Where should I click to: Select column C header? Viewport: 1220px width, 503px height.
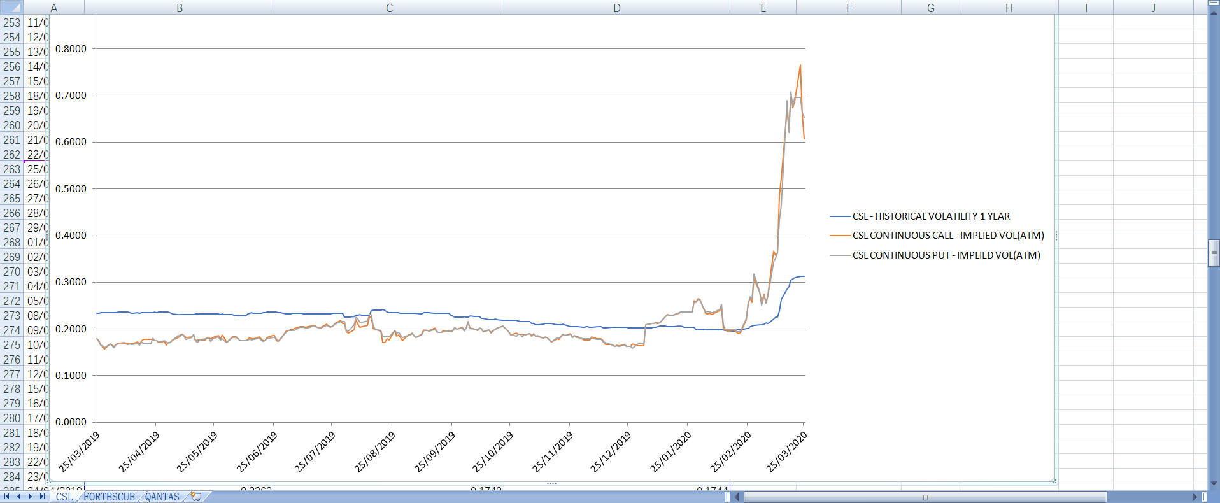tap(389, 8)
